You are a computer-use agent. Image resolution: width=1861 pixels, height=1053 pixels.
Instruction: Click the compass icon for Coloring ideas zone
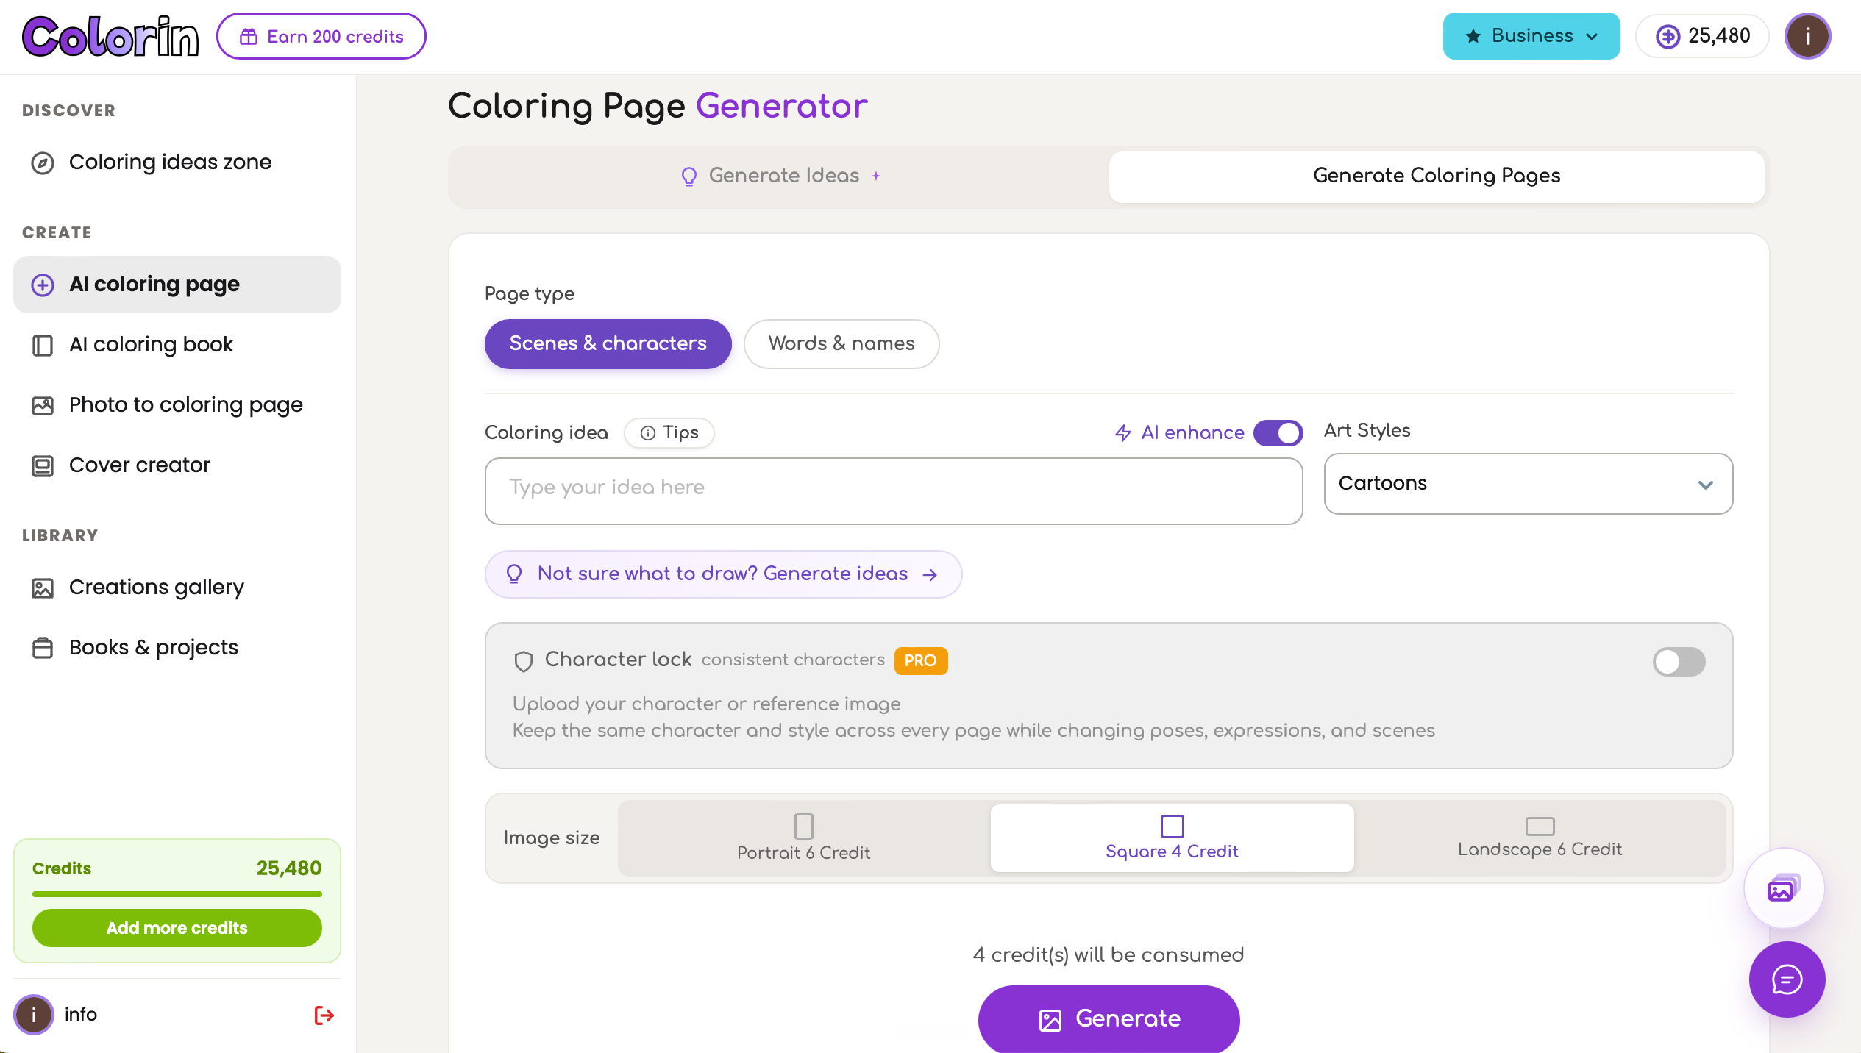pos(43,163)
